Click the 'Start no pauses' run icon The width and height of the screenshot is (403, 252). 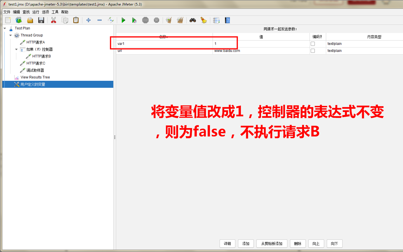134,20
